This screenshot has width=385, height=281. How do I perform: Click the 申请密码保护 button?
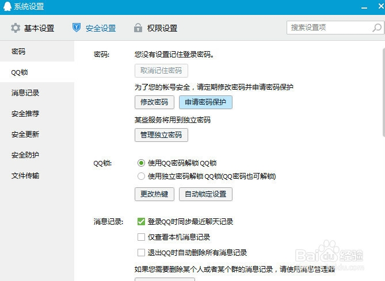point(205,102)
